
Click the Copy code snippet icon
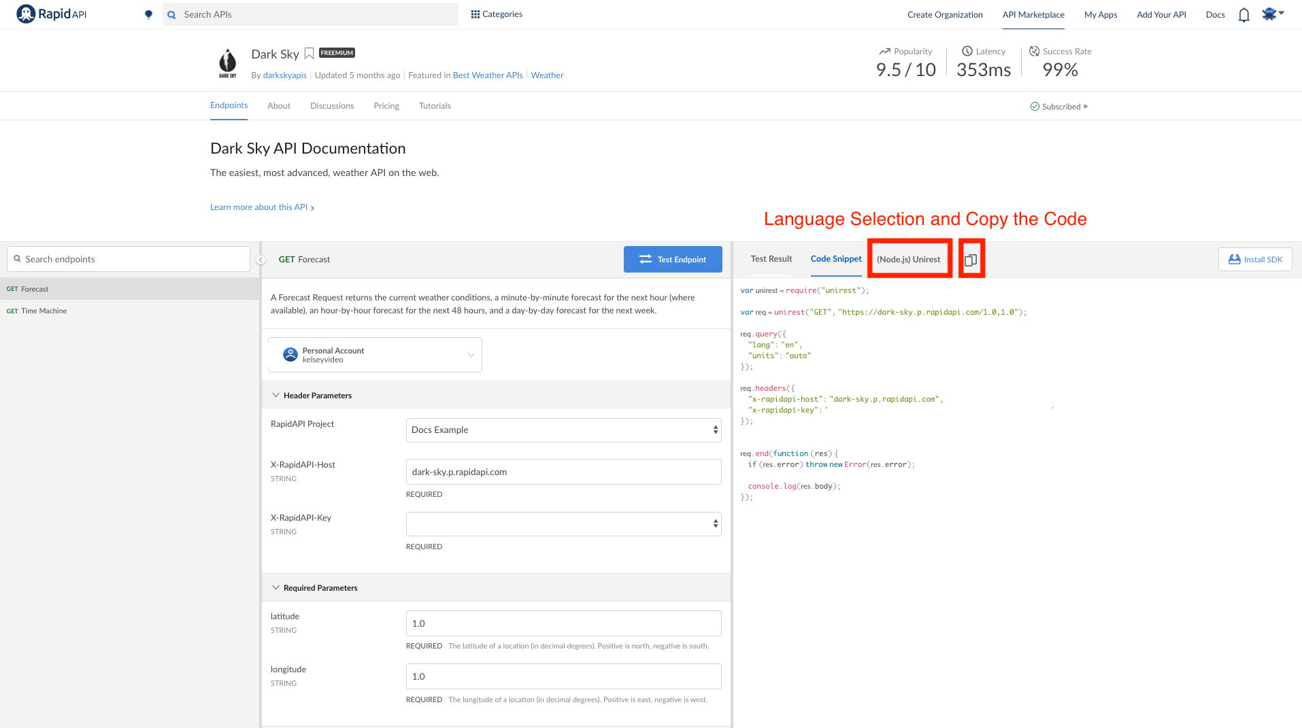coord(971,260)
